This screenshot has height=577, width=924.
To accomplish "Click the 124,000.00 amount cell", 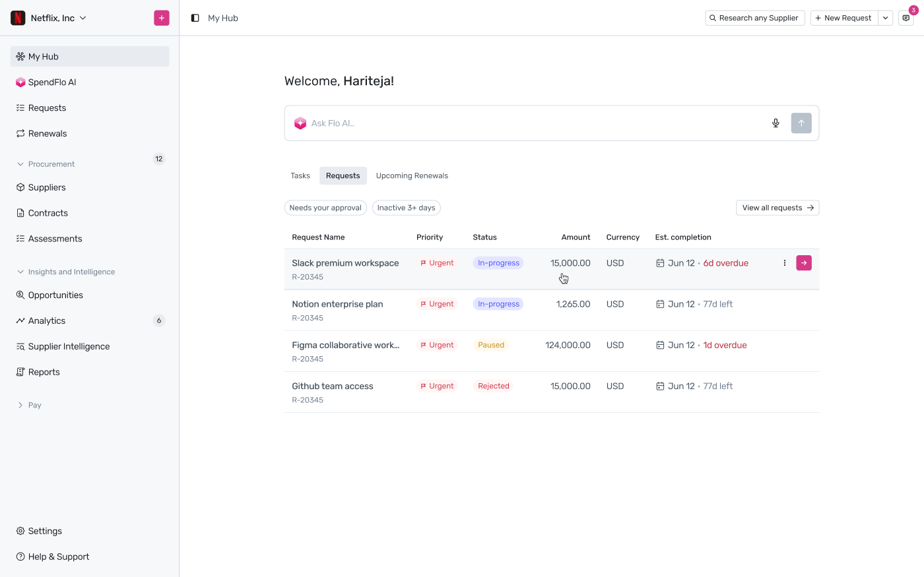I will coord(568,345).
